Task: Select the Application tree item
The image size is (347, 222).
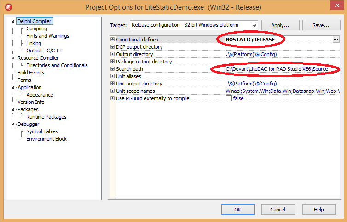Action: [29, 87]
